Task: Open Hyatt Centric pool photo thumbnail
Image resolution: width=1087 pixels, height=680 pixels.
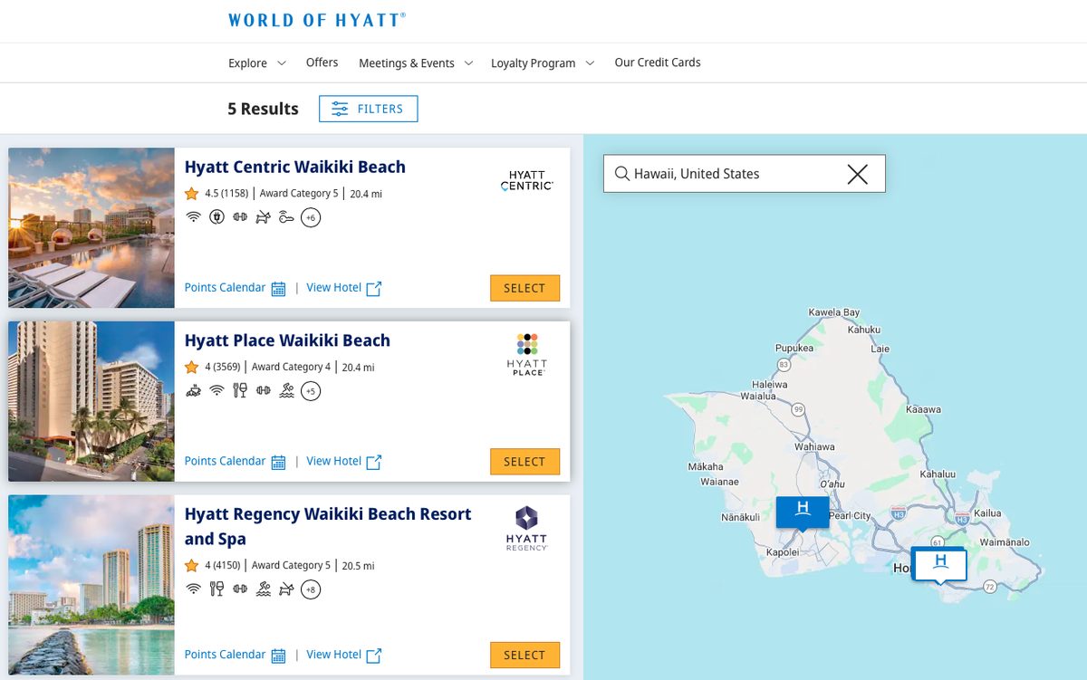Action: pyautogui.click(x=91, y=228)
